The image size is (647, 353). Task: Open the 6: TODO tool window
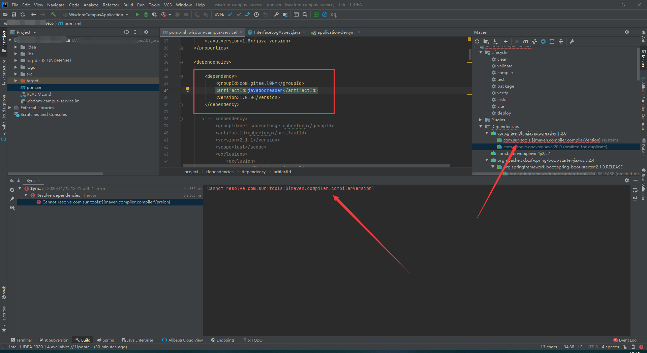pyautogui.click(x=252, y=340)
